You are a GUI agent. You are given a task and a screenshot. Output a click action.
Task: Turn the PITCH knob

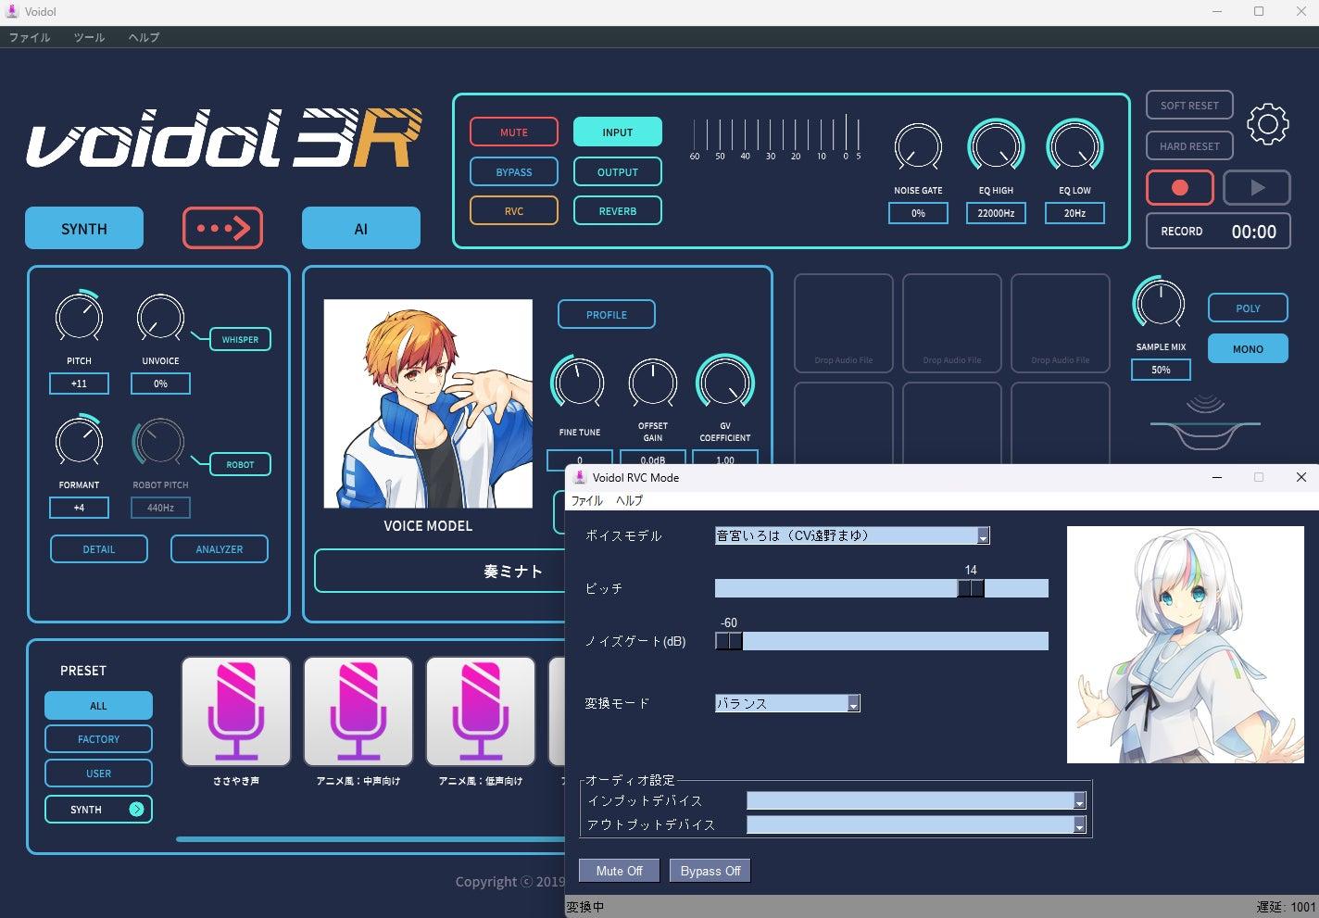coord(79,318)
